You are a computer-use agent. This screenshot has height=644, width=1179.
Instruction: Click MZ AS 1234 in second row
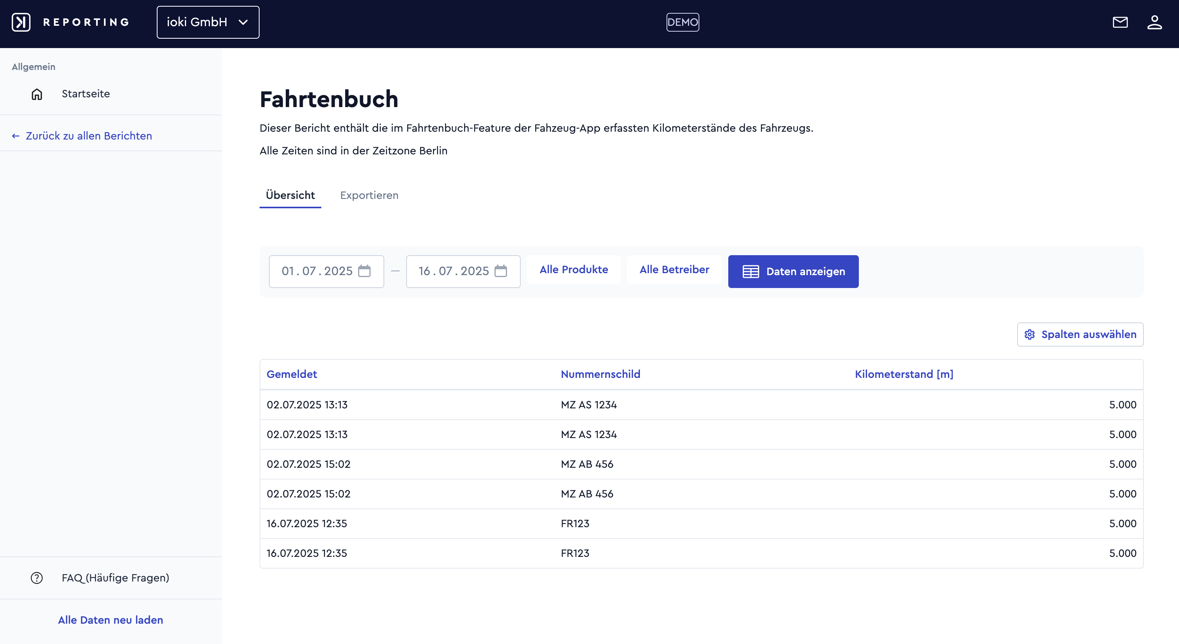[x=589, y=435]
